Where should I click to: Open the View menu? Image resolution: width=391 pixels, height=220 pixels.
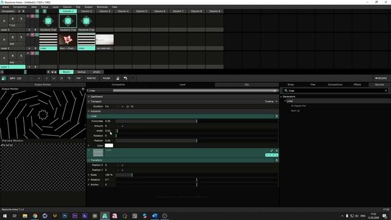click(x=115, y=7)
